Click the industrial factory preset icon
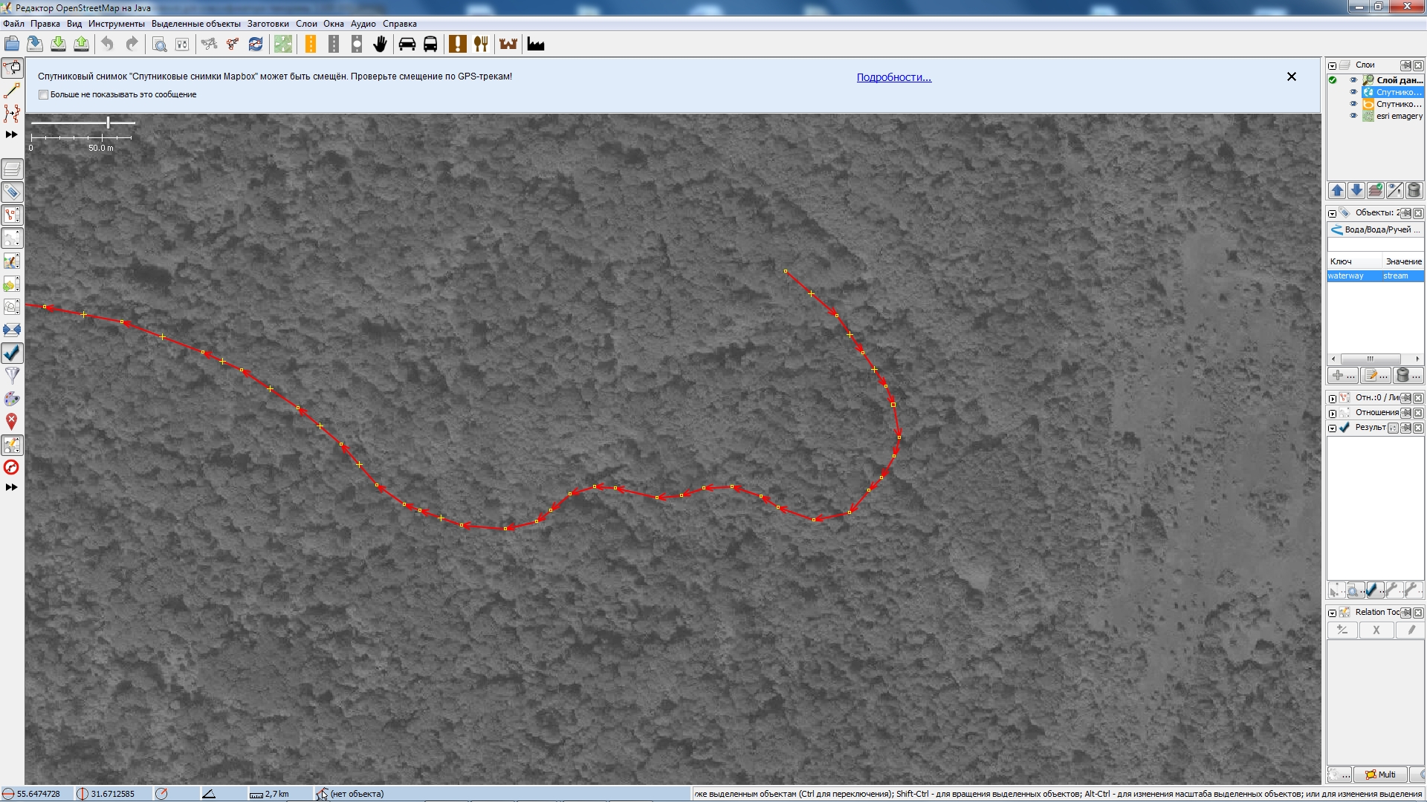This screenshot has width=1427, height=802. point(536,45)
